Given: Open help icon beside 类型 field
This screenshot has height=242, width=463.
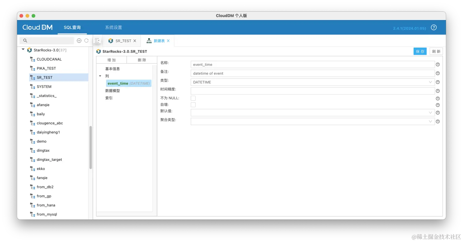Looking at the screenshot, I should click(438, 82).
